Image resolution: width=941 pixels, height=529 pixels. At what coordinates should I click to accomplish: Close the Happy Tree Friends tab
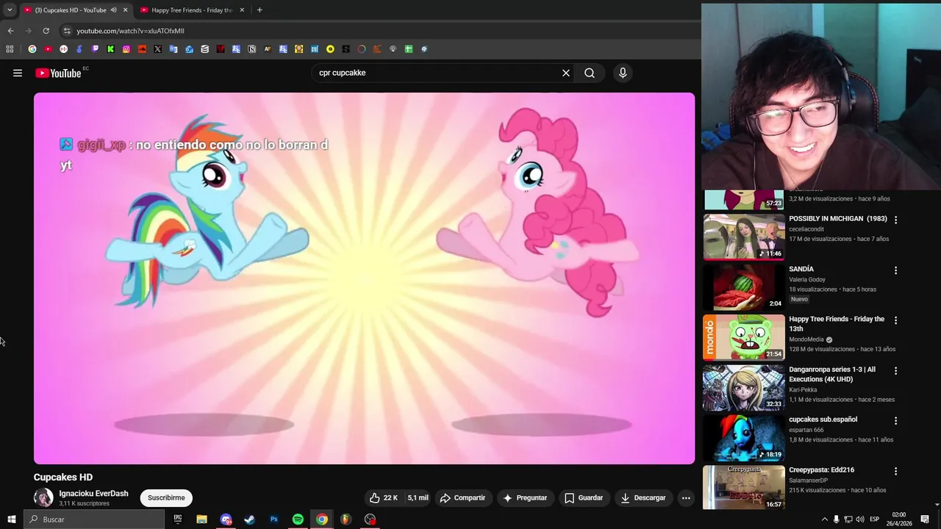[x=243, y=10]
